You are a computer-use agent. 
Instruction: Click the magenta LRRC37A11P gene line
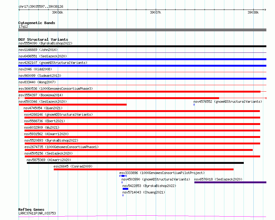point(142,216)
